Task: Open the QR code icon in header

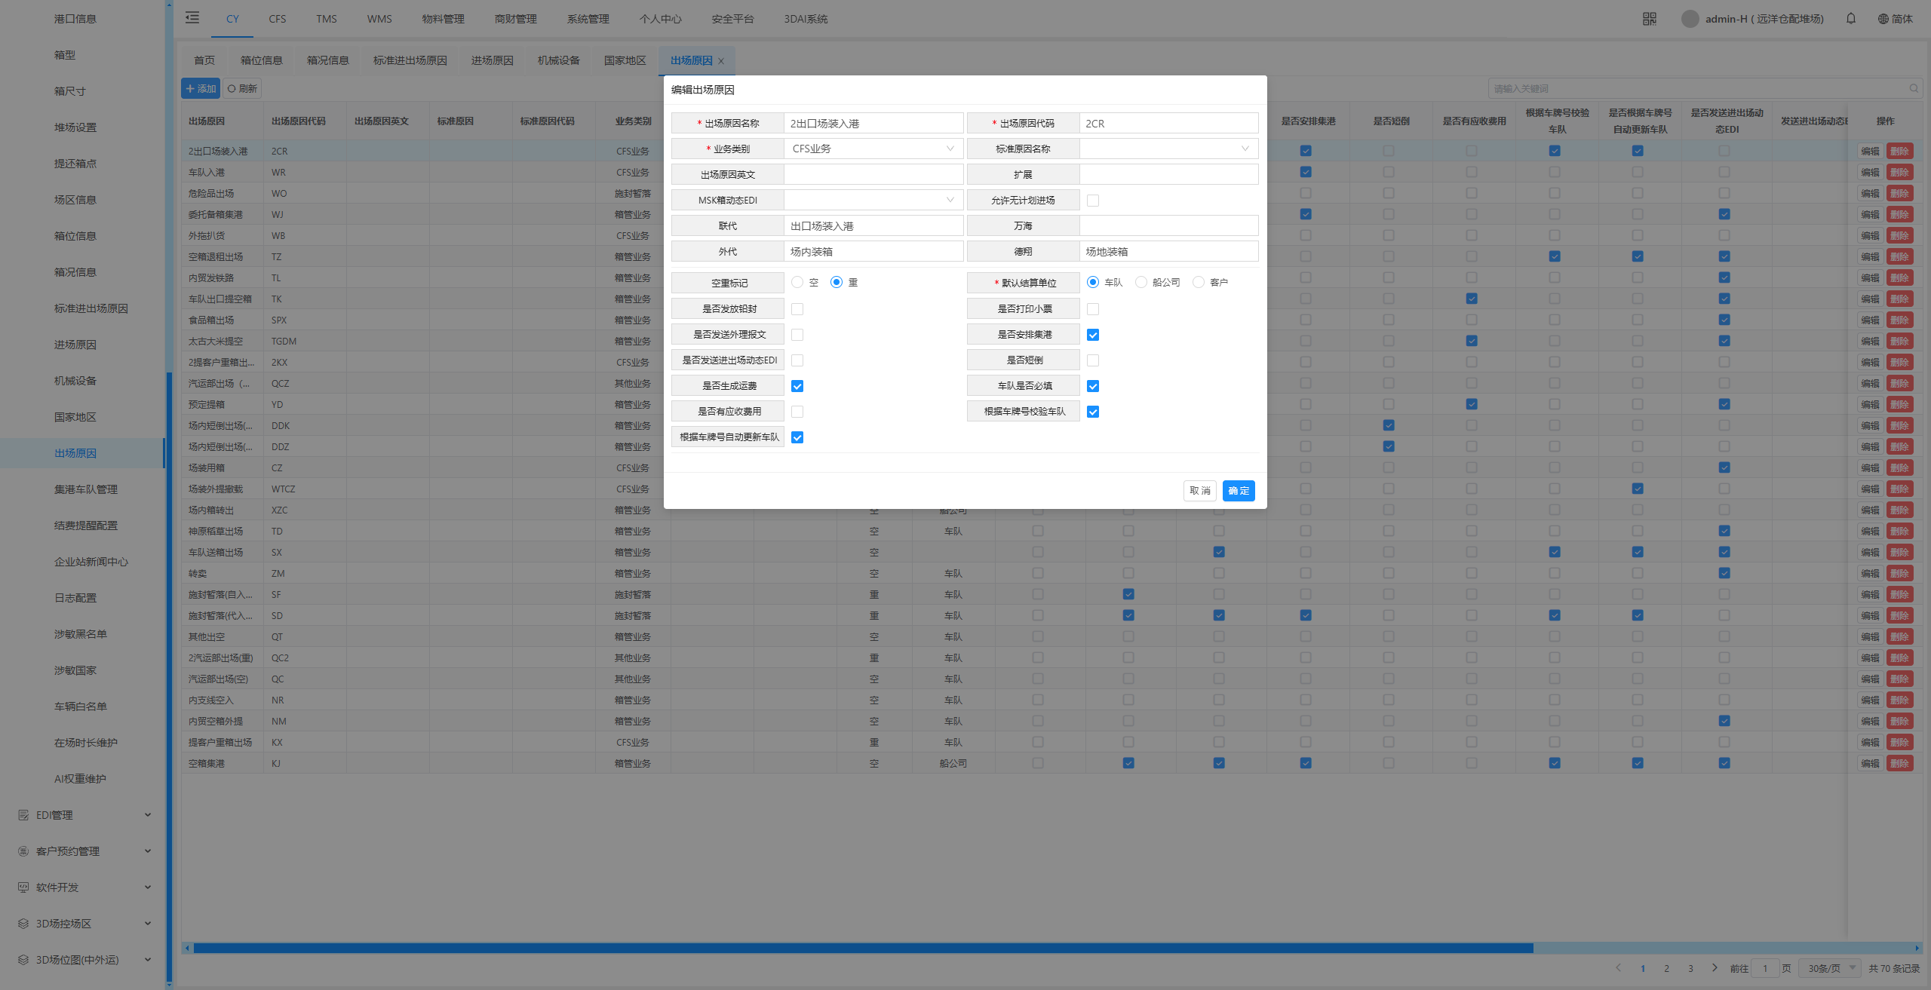Action: [1649, 19]
